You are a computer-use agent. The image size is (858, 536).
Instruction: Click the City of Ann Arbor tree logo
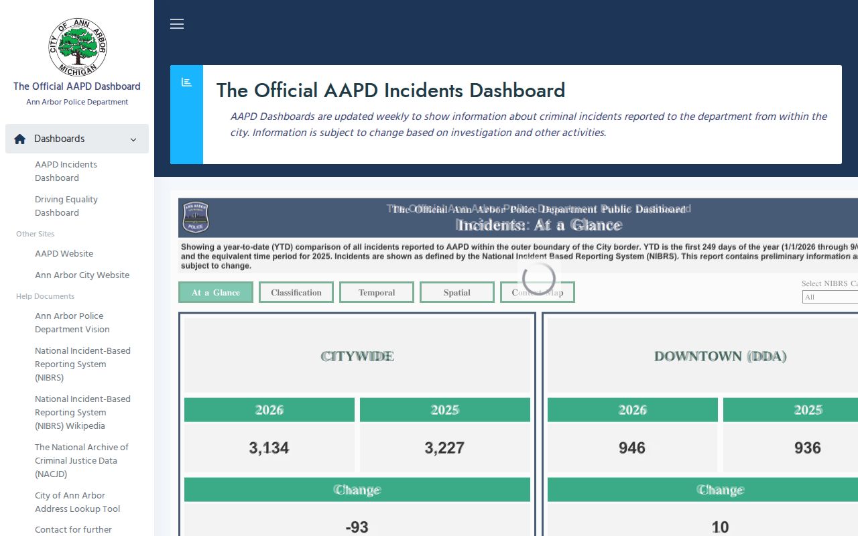click(x=77, y=47)
